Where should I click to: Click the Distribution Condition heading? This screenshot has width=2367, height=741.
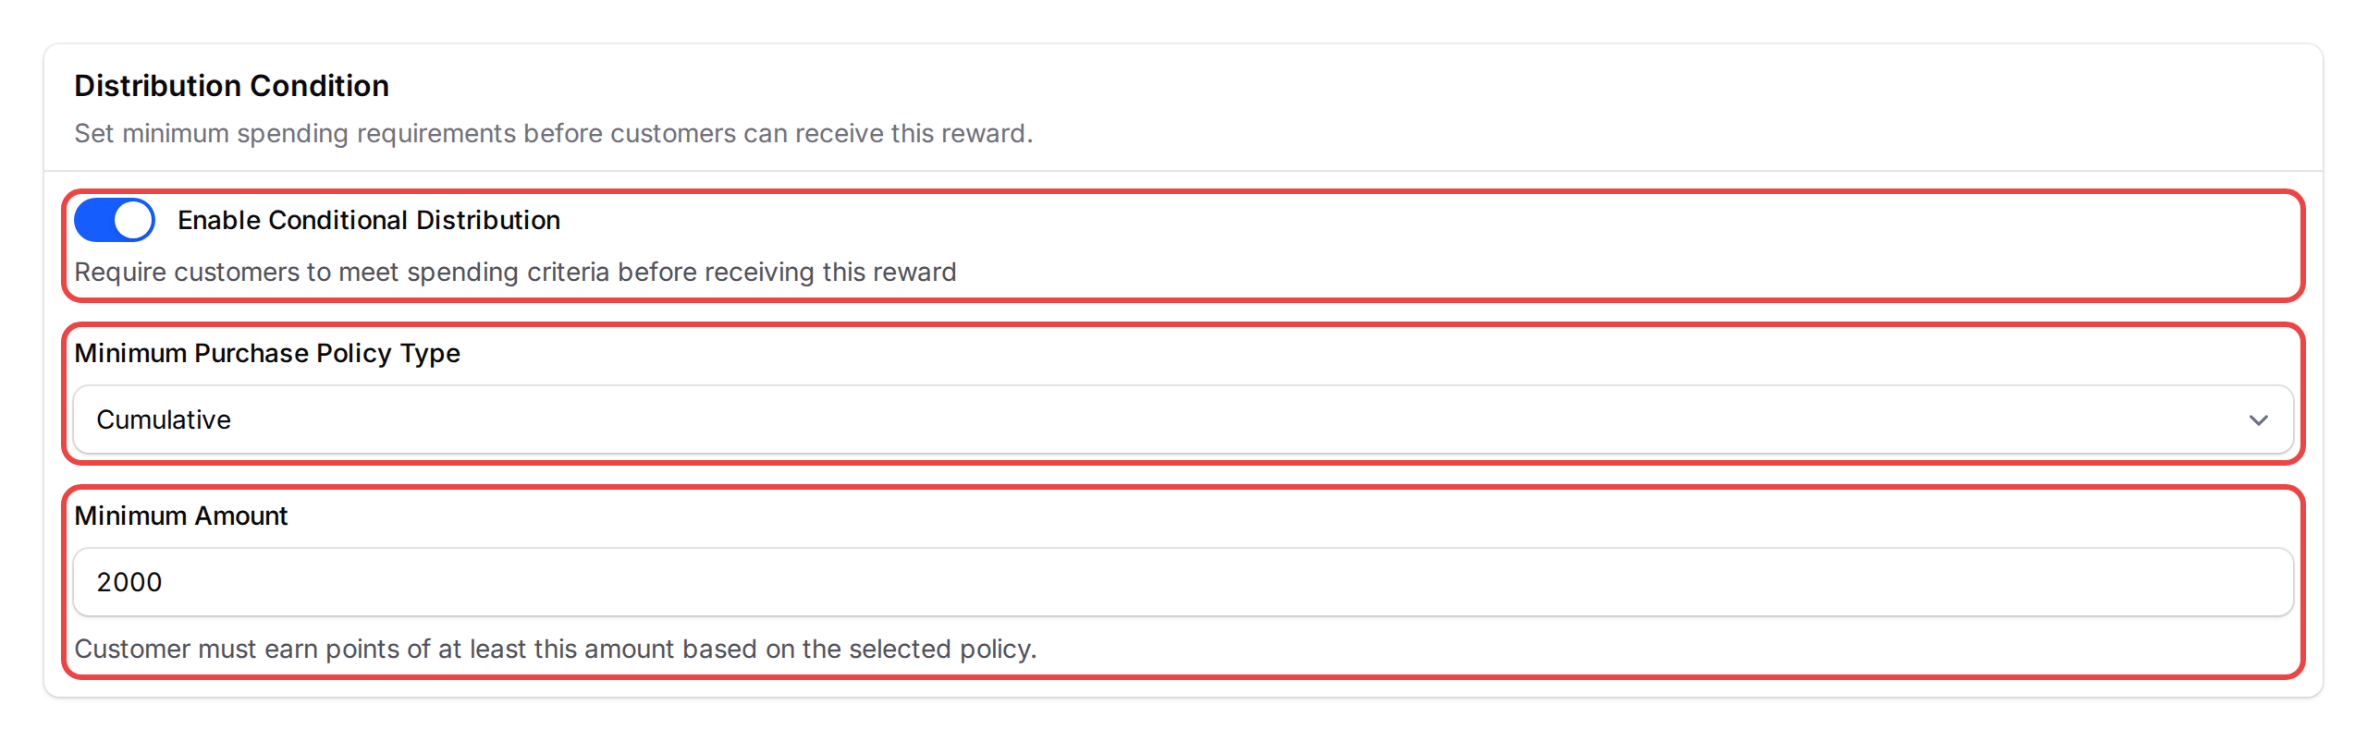click(230, 85)
